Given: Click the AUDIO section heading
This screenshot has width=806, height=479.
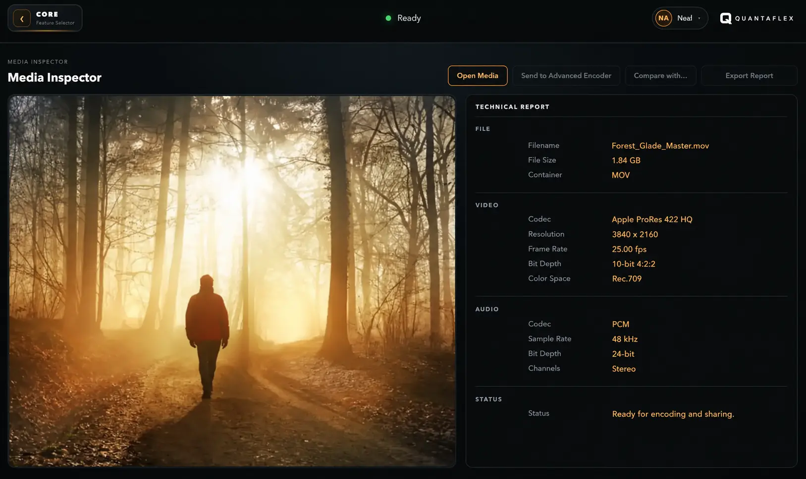Looking at the screenshot, I should pos(486,309).
